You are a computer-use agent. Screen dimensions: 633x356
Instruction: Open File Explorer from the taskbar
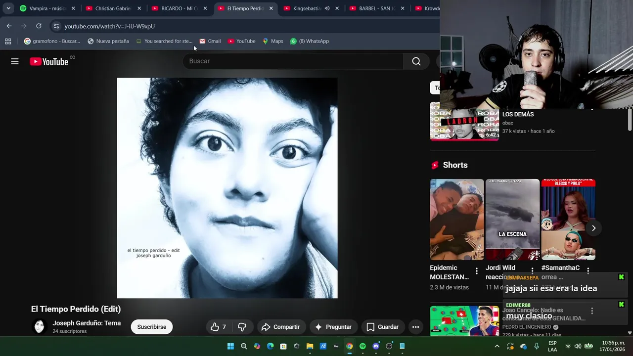click(310, 346)
